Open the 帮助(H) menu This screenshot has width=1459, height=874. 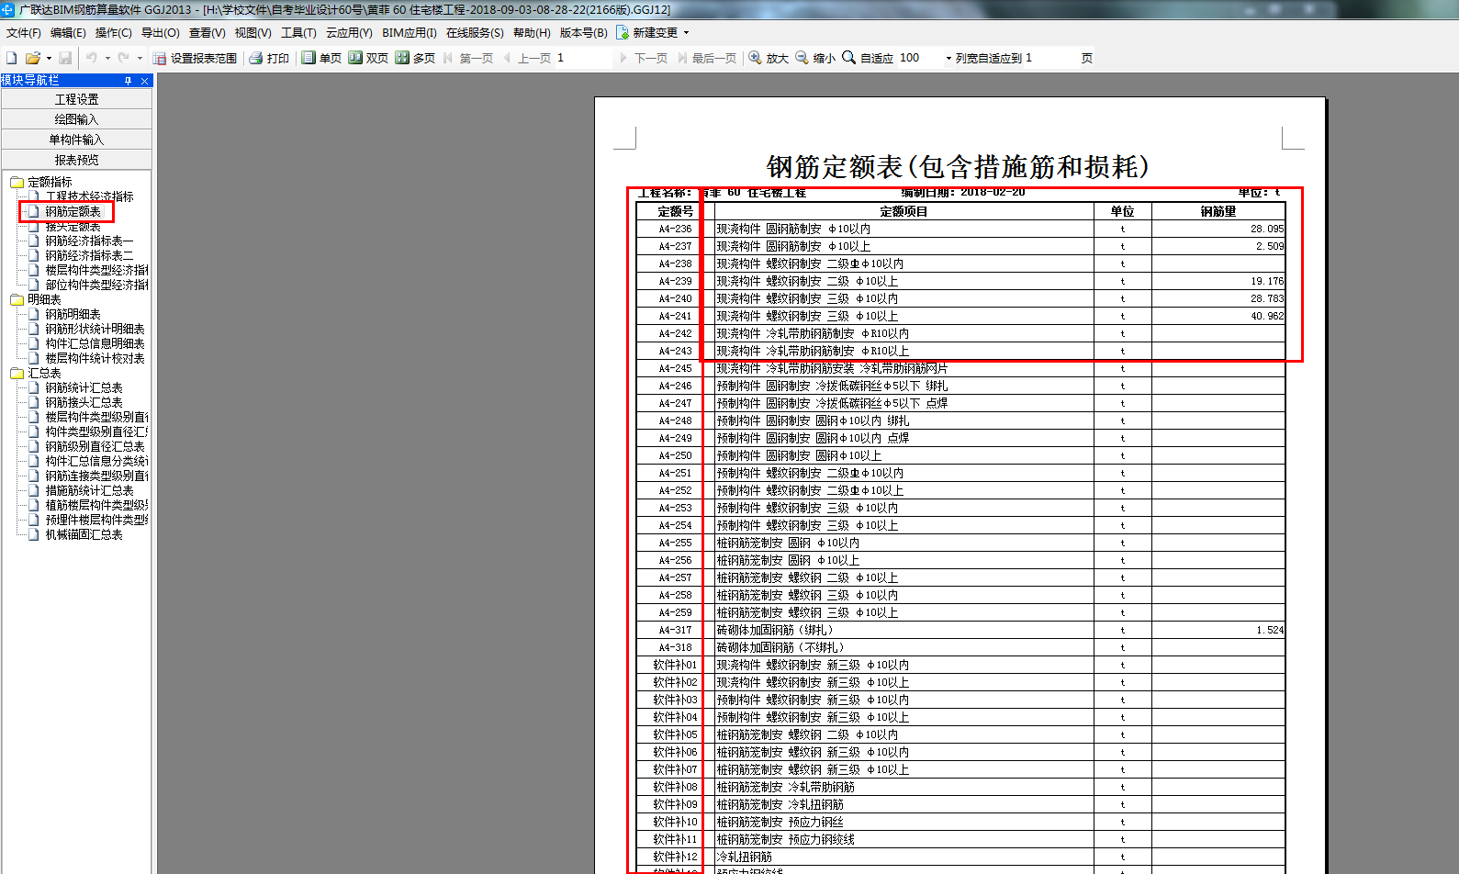pyautogui.click(x=532, y=32)
